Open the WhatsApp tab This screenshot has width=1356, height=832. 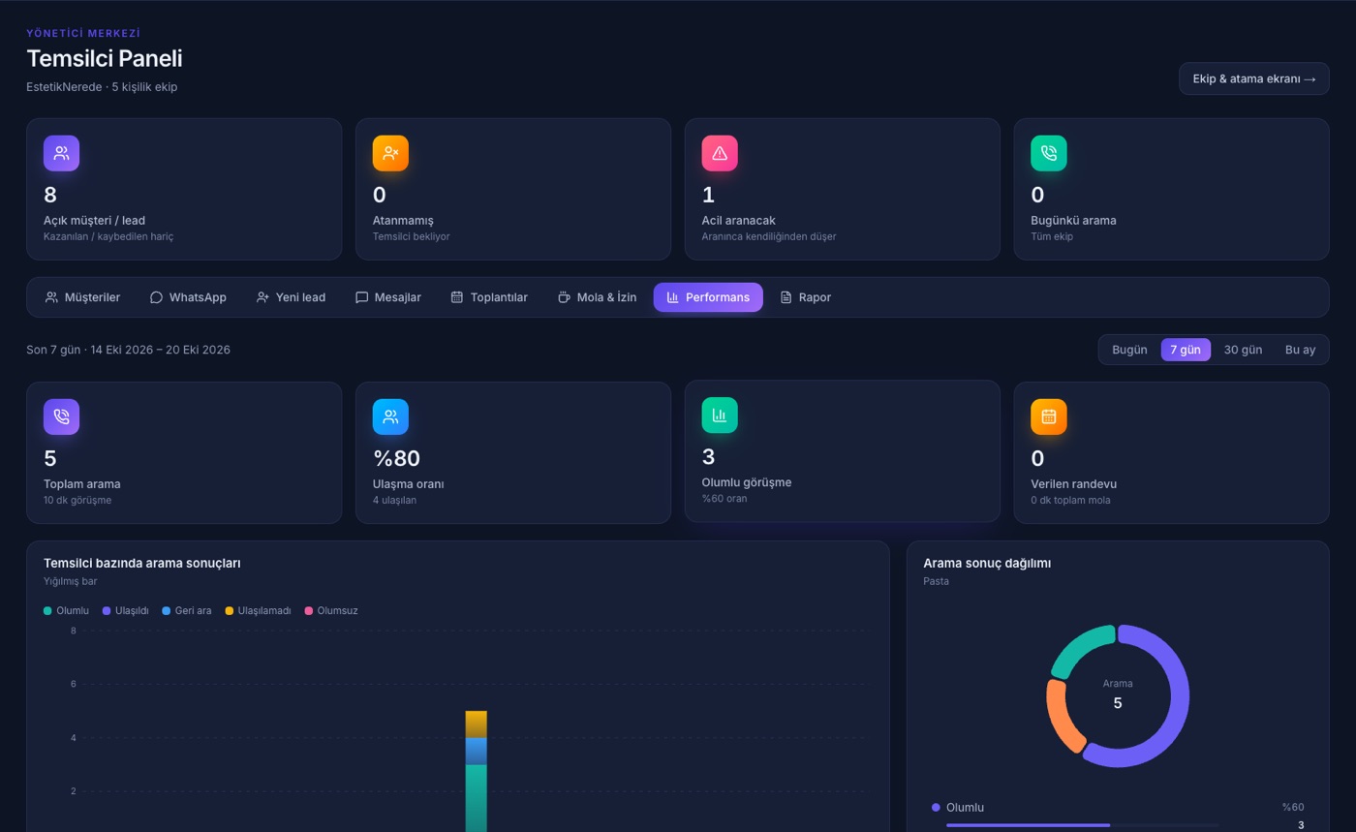(188, 297)
